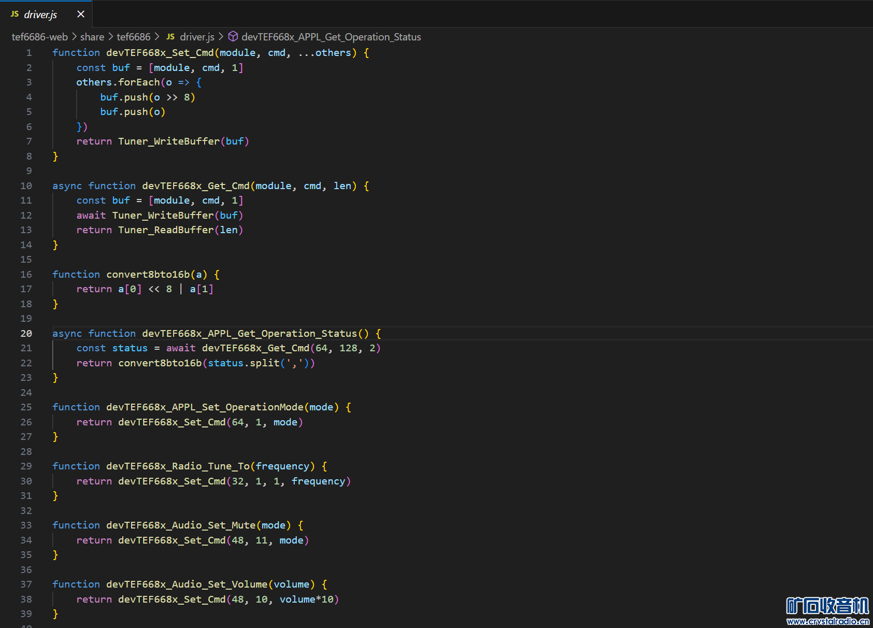Click 'buf.push(o >> 8)' on line 4

click(x=148, y=97)
